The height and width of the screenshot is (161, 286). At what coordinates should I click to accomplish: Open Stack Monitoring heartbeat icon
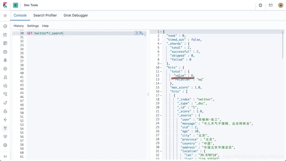pyautogui.click(x=5, y=137)
